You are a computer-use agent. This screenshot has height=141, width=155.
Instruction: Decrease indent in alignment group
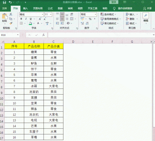coord(57,23)
